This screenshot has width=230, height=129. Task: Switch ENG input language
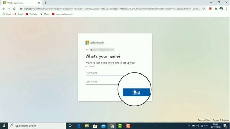coord(206,126)
